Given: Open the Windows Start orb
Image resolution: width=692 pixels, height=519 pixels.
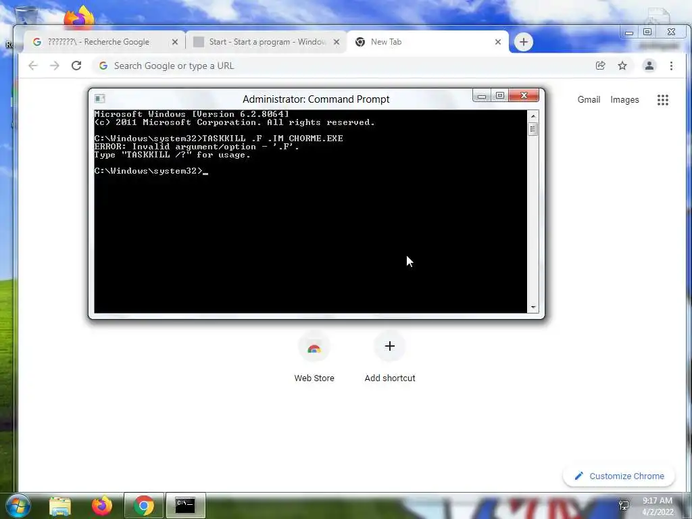Looking at the screenshot, I should pos(18,505).
